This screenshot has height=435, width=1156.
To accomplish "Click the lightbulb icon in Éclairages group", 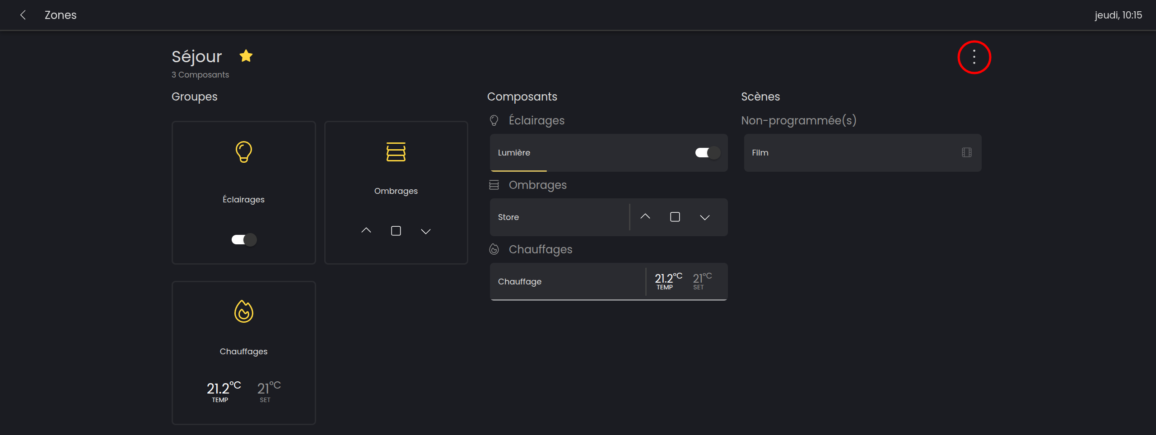I will [244, 152].
